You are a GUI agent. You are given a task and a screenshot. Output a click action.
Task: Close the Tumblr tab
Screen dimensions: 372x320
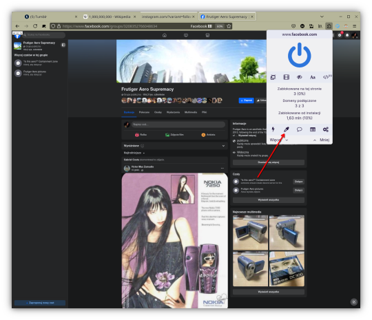(76, 17)
